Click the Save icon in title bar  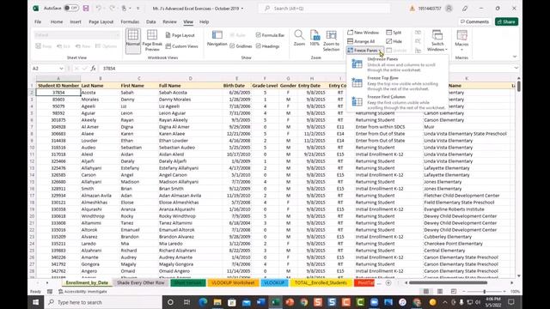[x=86, y=8]
